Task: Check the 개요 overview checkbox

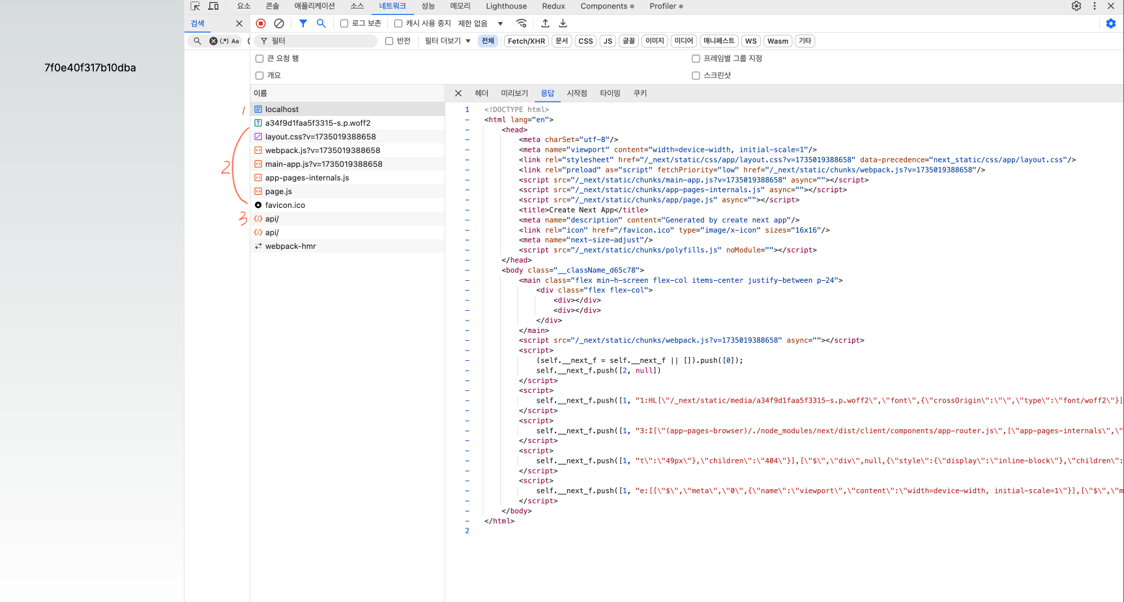Action: 259,76
